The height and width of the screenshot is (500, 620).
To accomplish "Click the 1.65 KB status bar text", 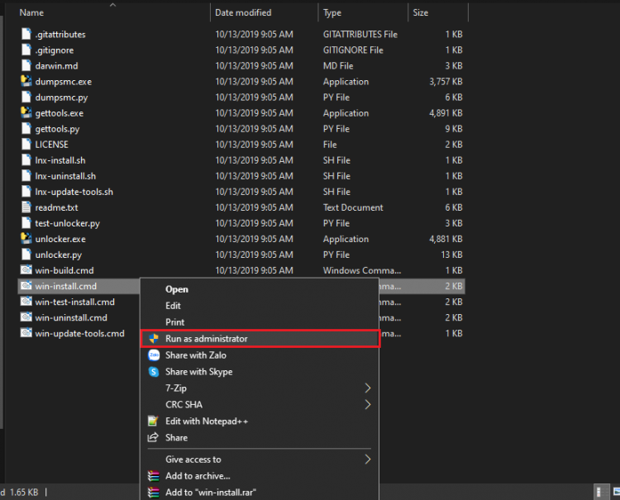I will coord(24,492).
